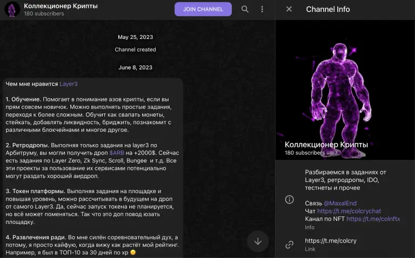Screen dimensions: 415x258
Task: Click the emoji at the message end
Action: point(133,253)
